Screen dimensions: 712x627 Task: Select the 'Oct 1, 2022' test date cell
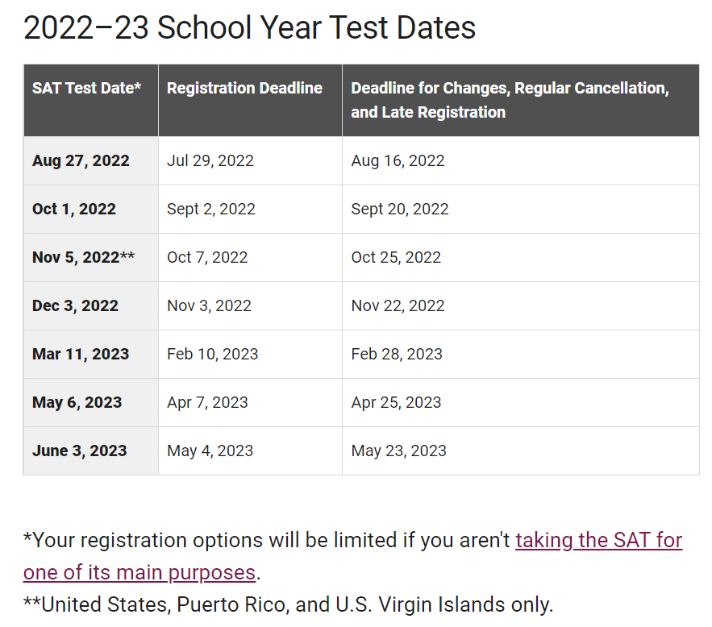pos(91,210)
